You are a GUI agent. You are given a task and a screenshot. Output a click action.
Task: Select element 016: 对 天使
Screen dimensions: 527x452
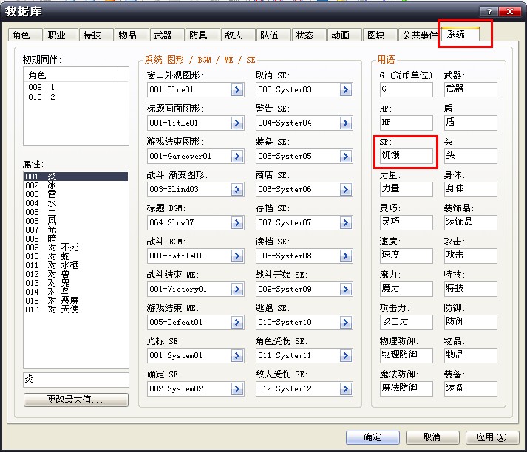(76, 309)
